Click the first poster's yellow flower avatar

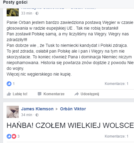point(13,12)
